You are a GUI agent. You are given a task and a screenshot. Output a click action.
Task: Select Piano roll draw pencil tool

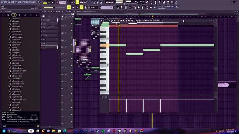pos(118,20)
